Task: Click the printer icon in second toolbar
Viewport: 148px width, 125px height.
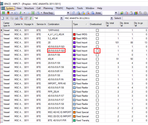Action: coord(17,18)
